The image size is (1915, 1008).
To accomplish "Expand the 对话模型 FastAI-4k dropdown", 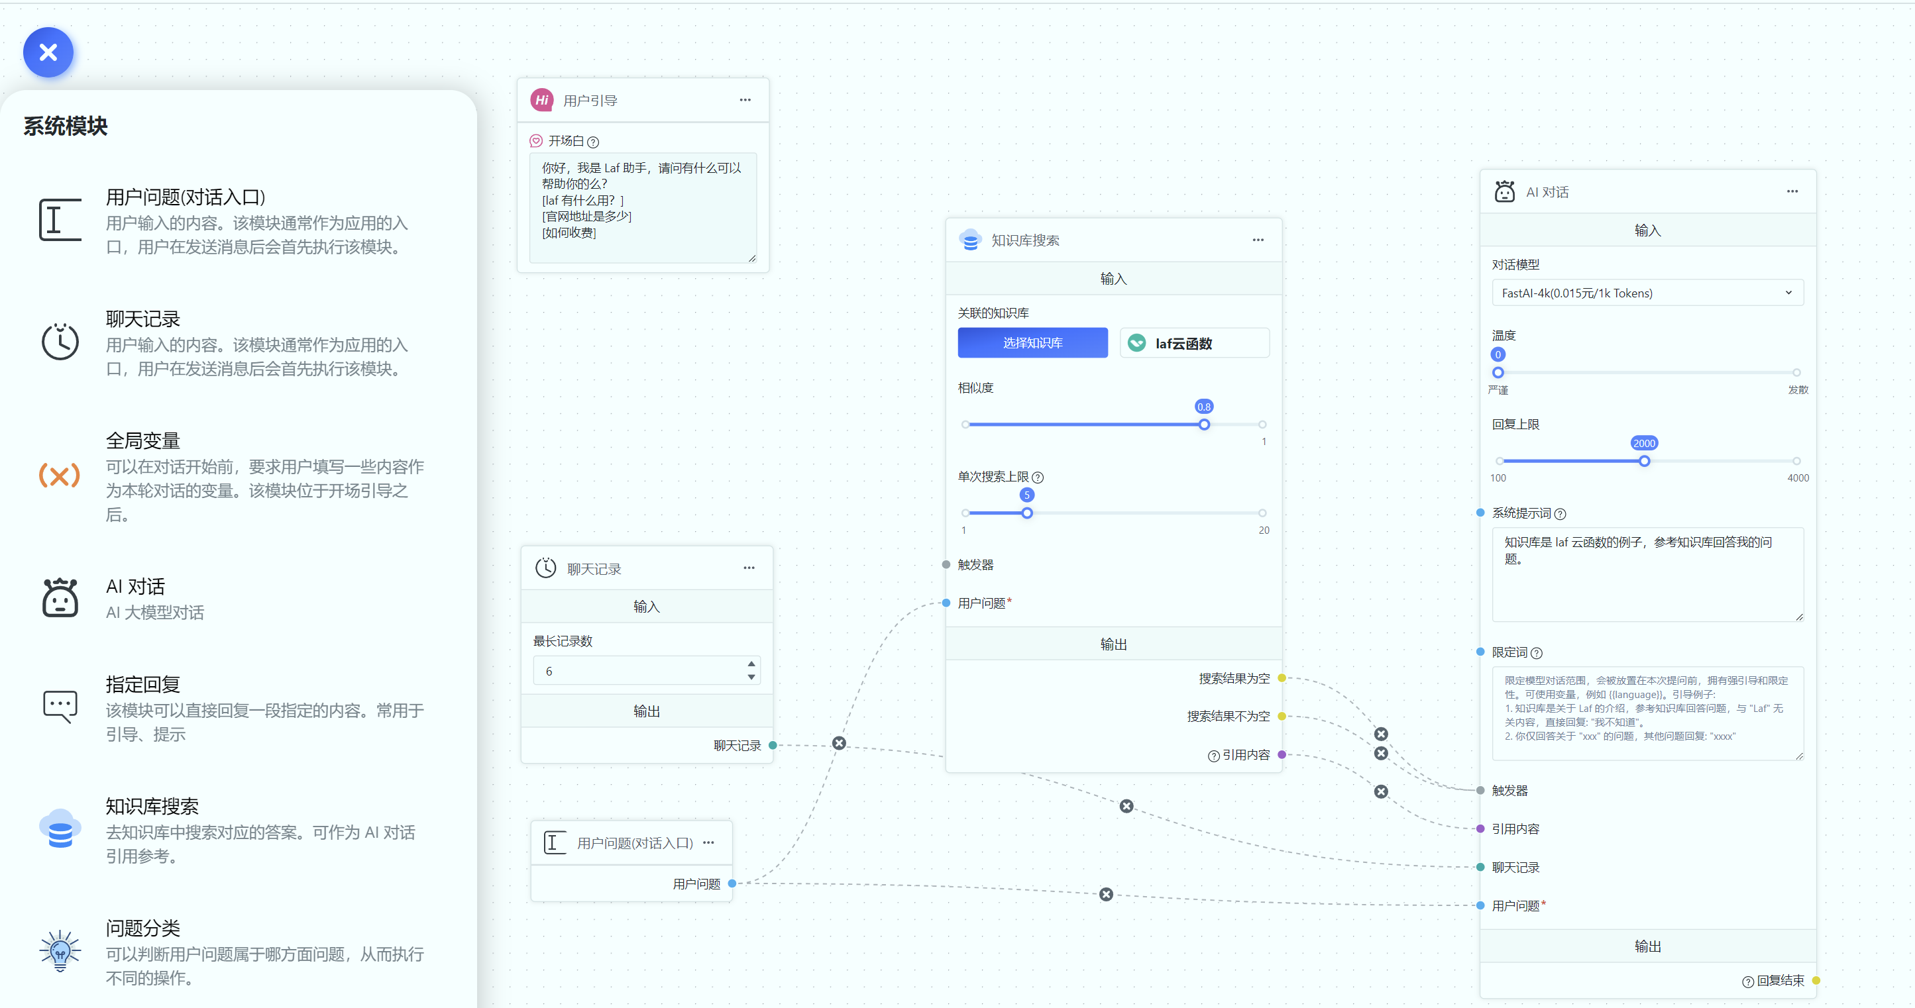I will pos(1647,293).
